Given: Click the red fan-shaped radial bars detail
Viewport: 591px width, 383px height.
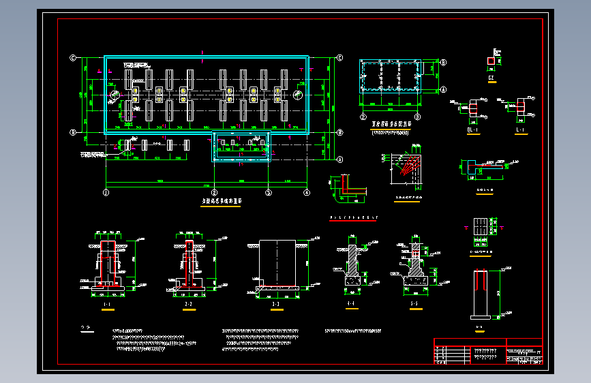Looking at the screenshot, I should (x=409, y=166).
